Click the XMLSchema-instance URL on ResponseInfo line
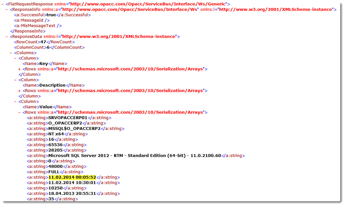The image size is (345, 206). coord(276,10)
